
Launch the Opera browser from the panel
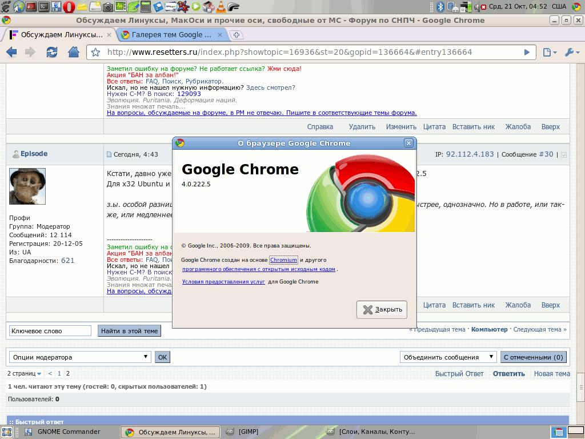coord(69,6)
